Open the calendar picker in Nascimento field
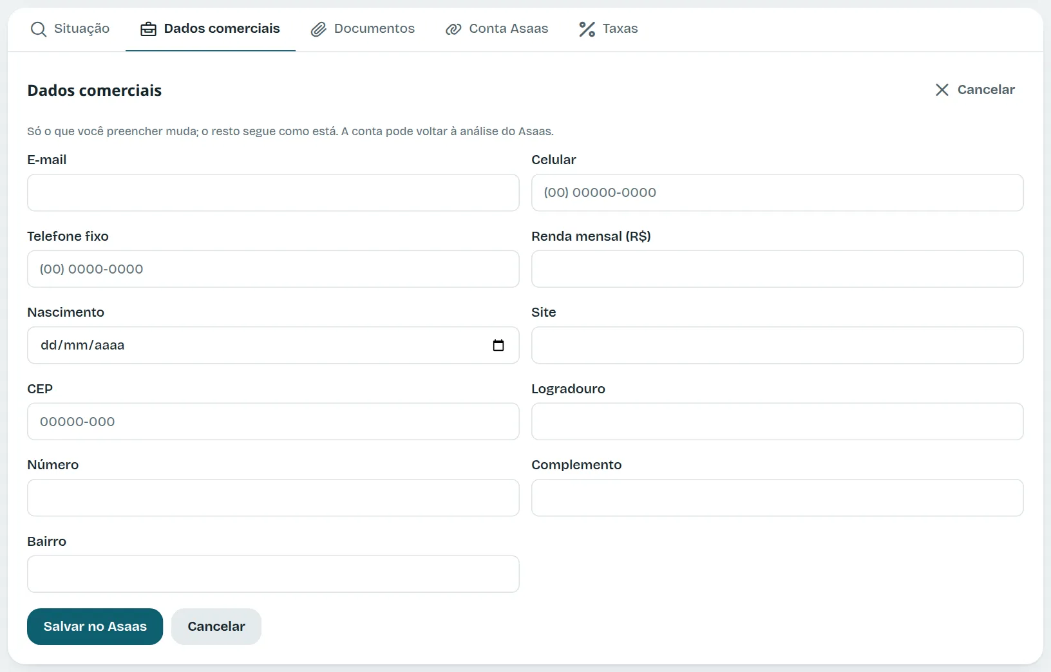 tap(498, 346)
